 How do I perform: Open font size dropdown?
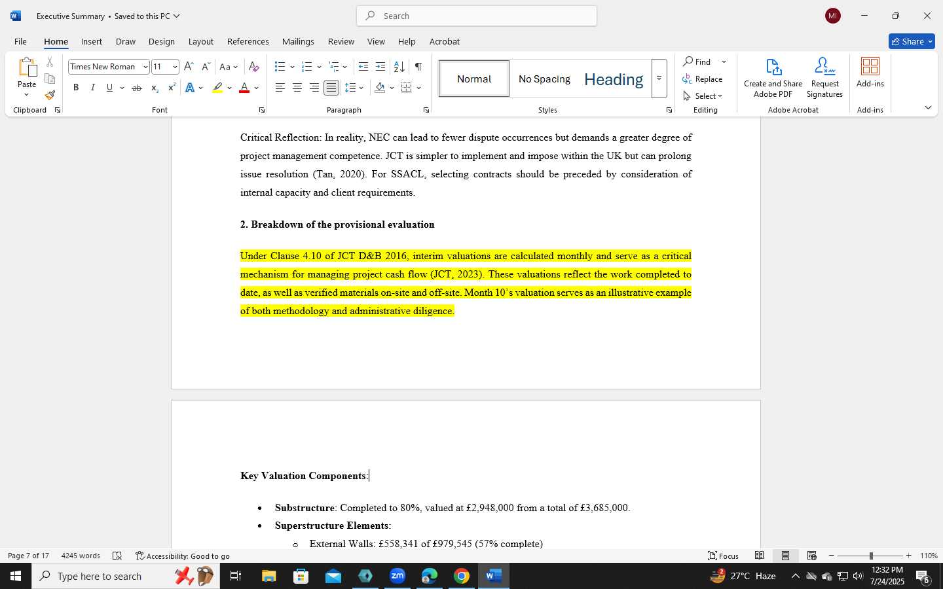(x=175, y=67)
